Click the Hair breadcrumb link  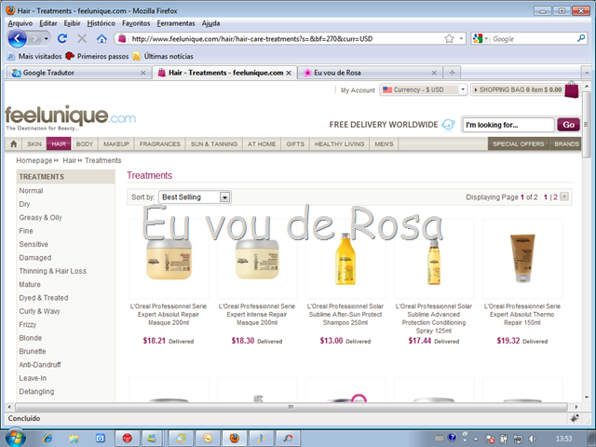(x=69, y=160)
